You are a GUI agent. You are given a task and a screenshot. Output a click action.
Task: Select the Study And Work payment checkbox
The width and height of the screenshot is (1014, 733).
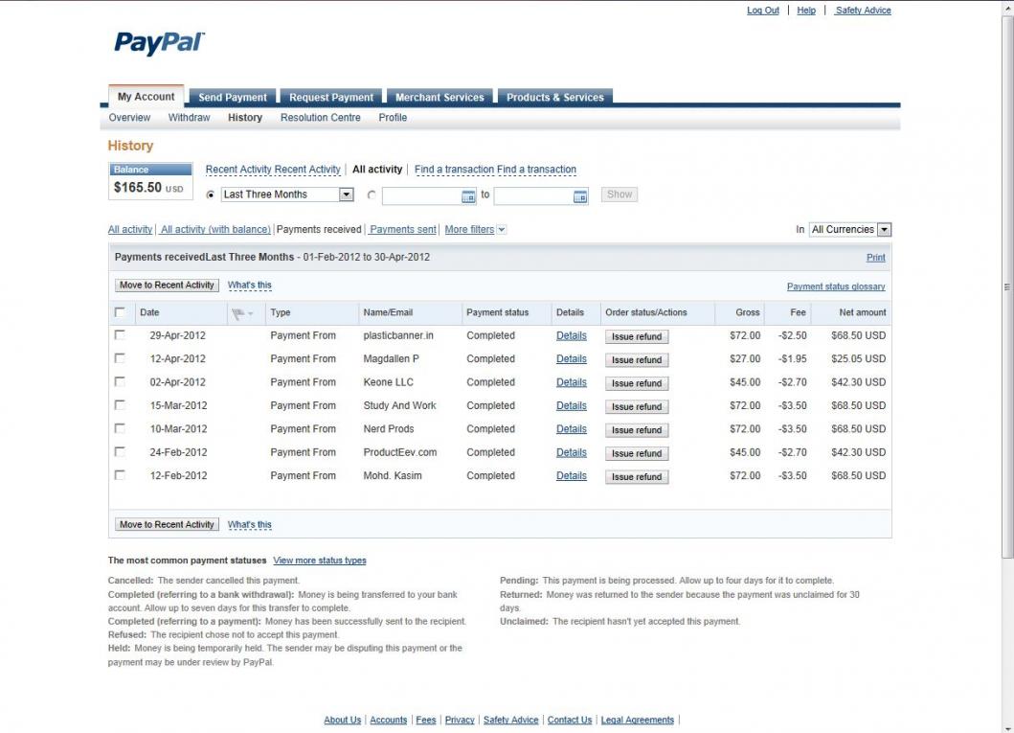(x=120, y=405)
